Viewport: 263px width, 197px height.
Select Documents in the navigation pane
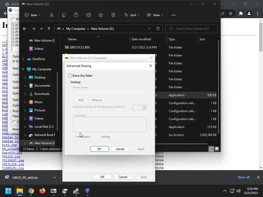(x=42, y=86)
